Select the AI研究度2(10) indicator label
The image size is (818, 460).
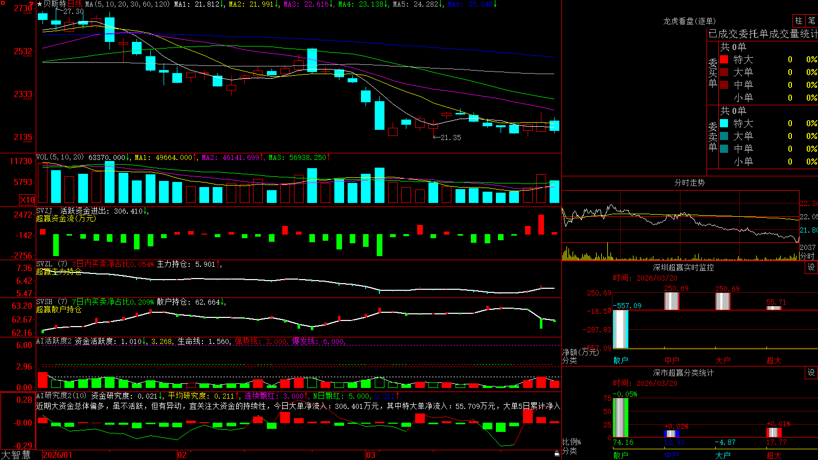coord(61,396)
